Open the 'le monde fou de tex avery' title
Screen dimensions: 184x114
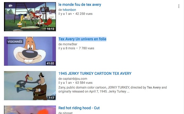click(80, 5)
